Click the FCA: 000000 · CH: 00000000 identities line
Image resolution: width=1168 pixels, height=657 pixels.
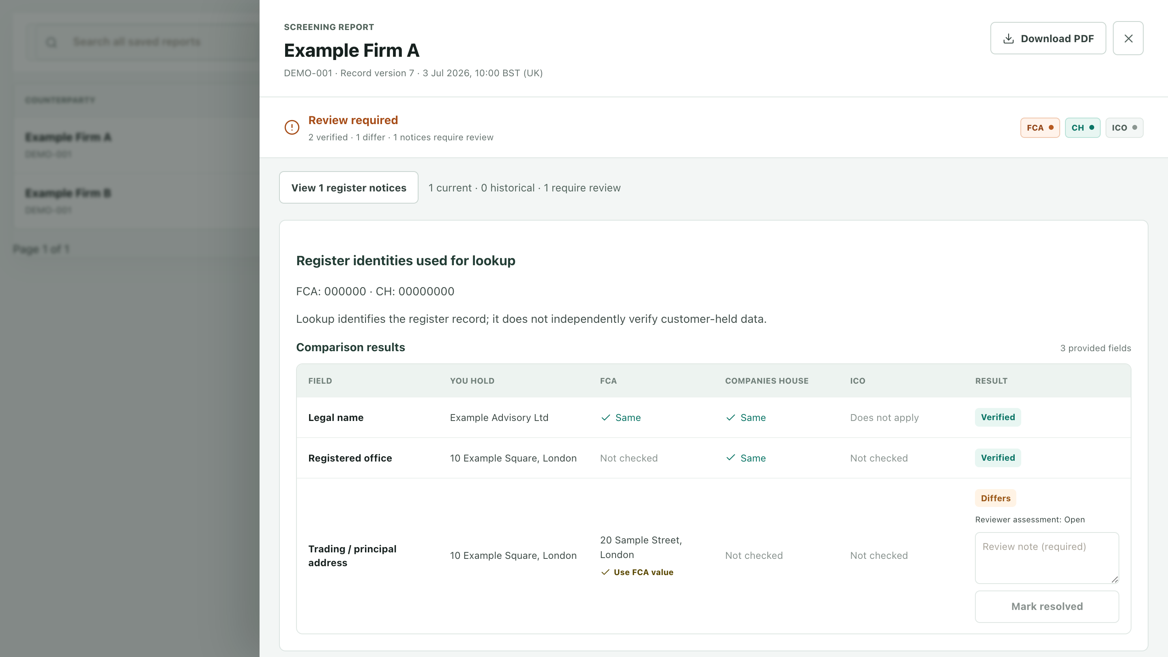click(x=375, y=292)
